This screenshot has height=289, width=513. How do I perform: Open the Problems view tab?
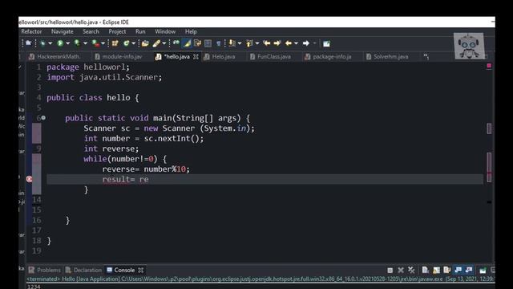(45, 270)
